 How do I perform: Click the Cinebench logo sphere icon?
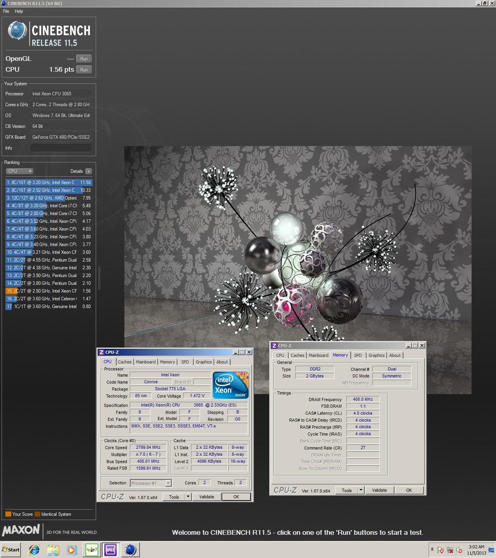(x=17, y=31)
